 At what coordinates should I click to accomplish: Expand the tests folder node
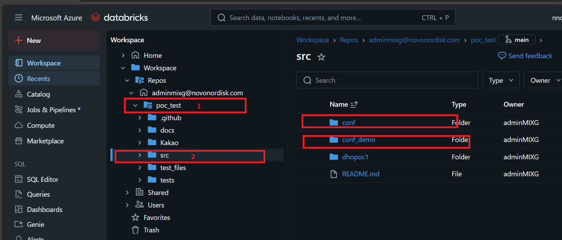(x=140, y=180)
